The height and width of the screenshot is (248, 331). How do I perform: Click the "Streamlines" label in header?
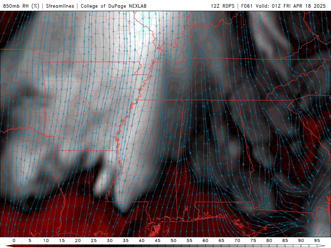60,6
